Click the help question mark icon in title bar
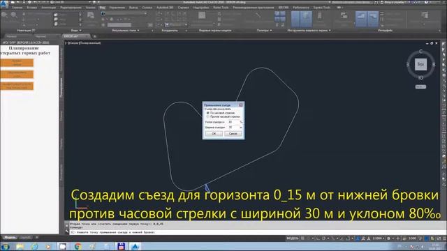Image resolution: width=447 pixels, height=251 pixels. pyautogui.click(x=426, y=2)
